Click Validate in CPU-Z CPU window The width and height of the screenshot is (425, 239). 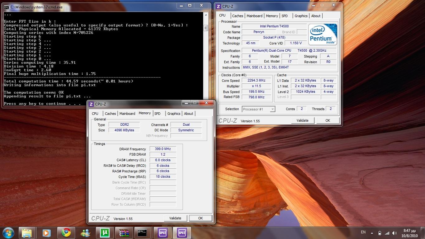302,120
